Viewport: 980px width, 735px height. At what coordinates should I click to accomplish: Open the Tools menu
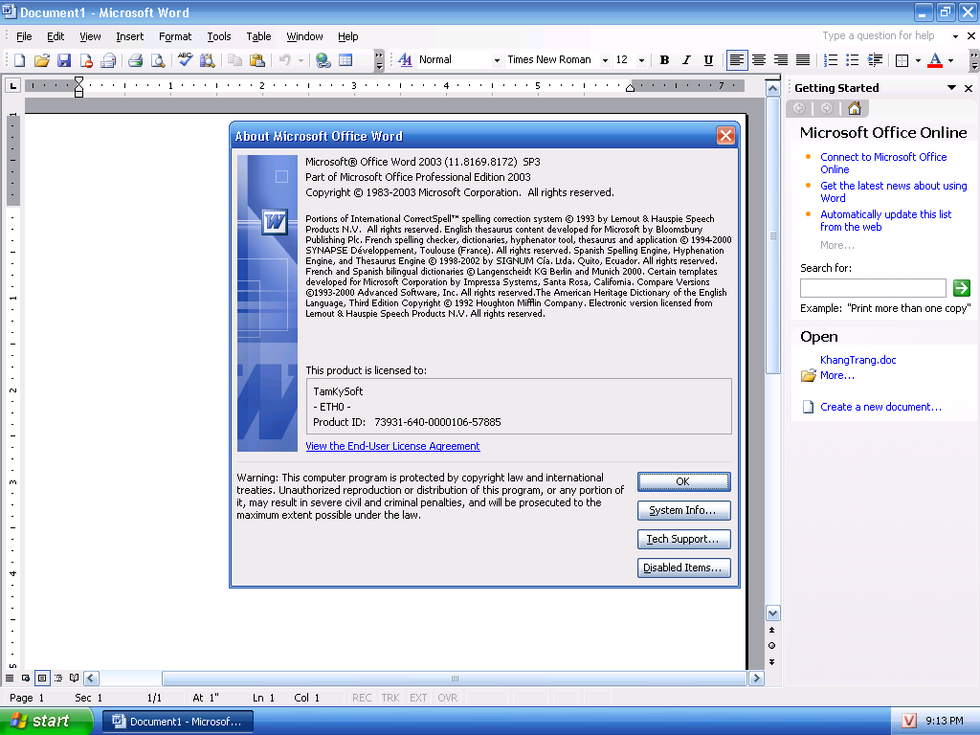point(219,36)
